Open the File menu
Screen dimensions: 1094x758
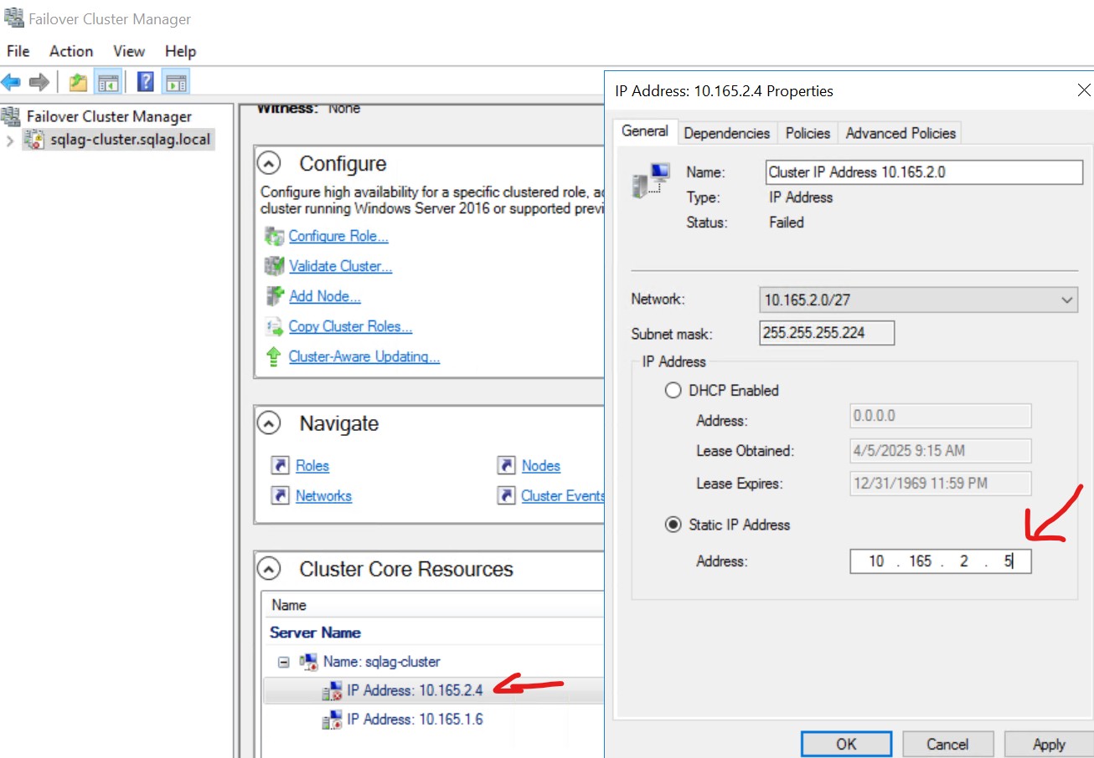point(18,51)
